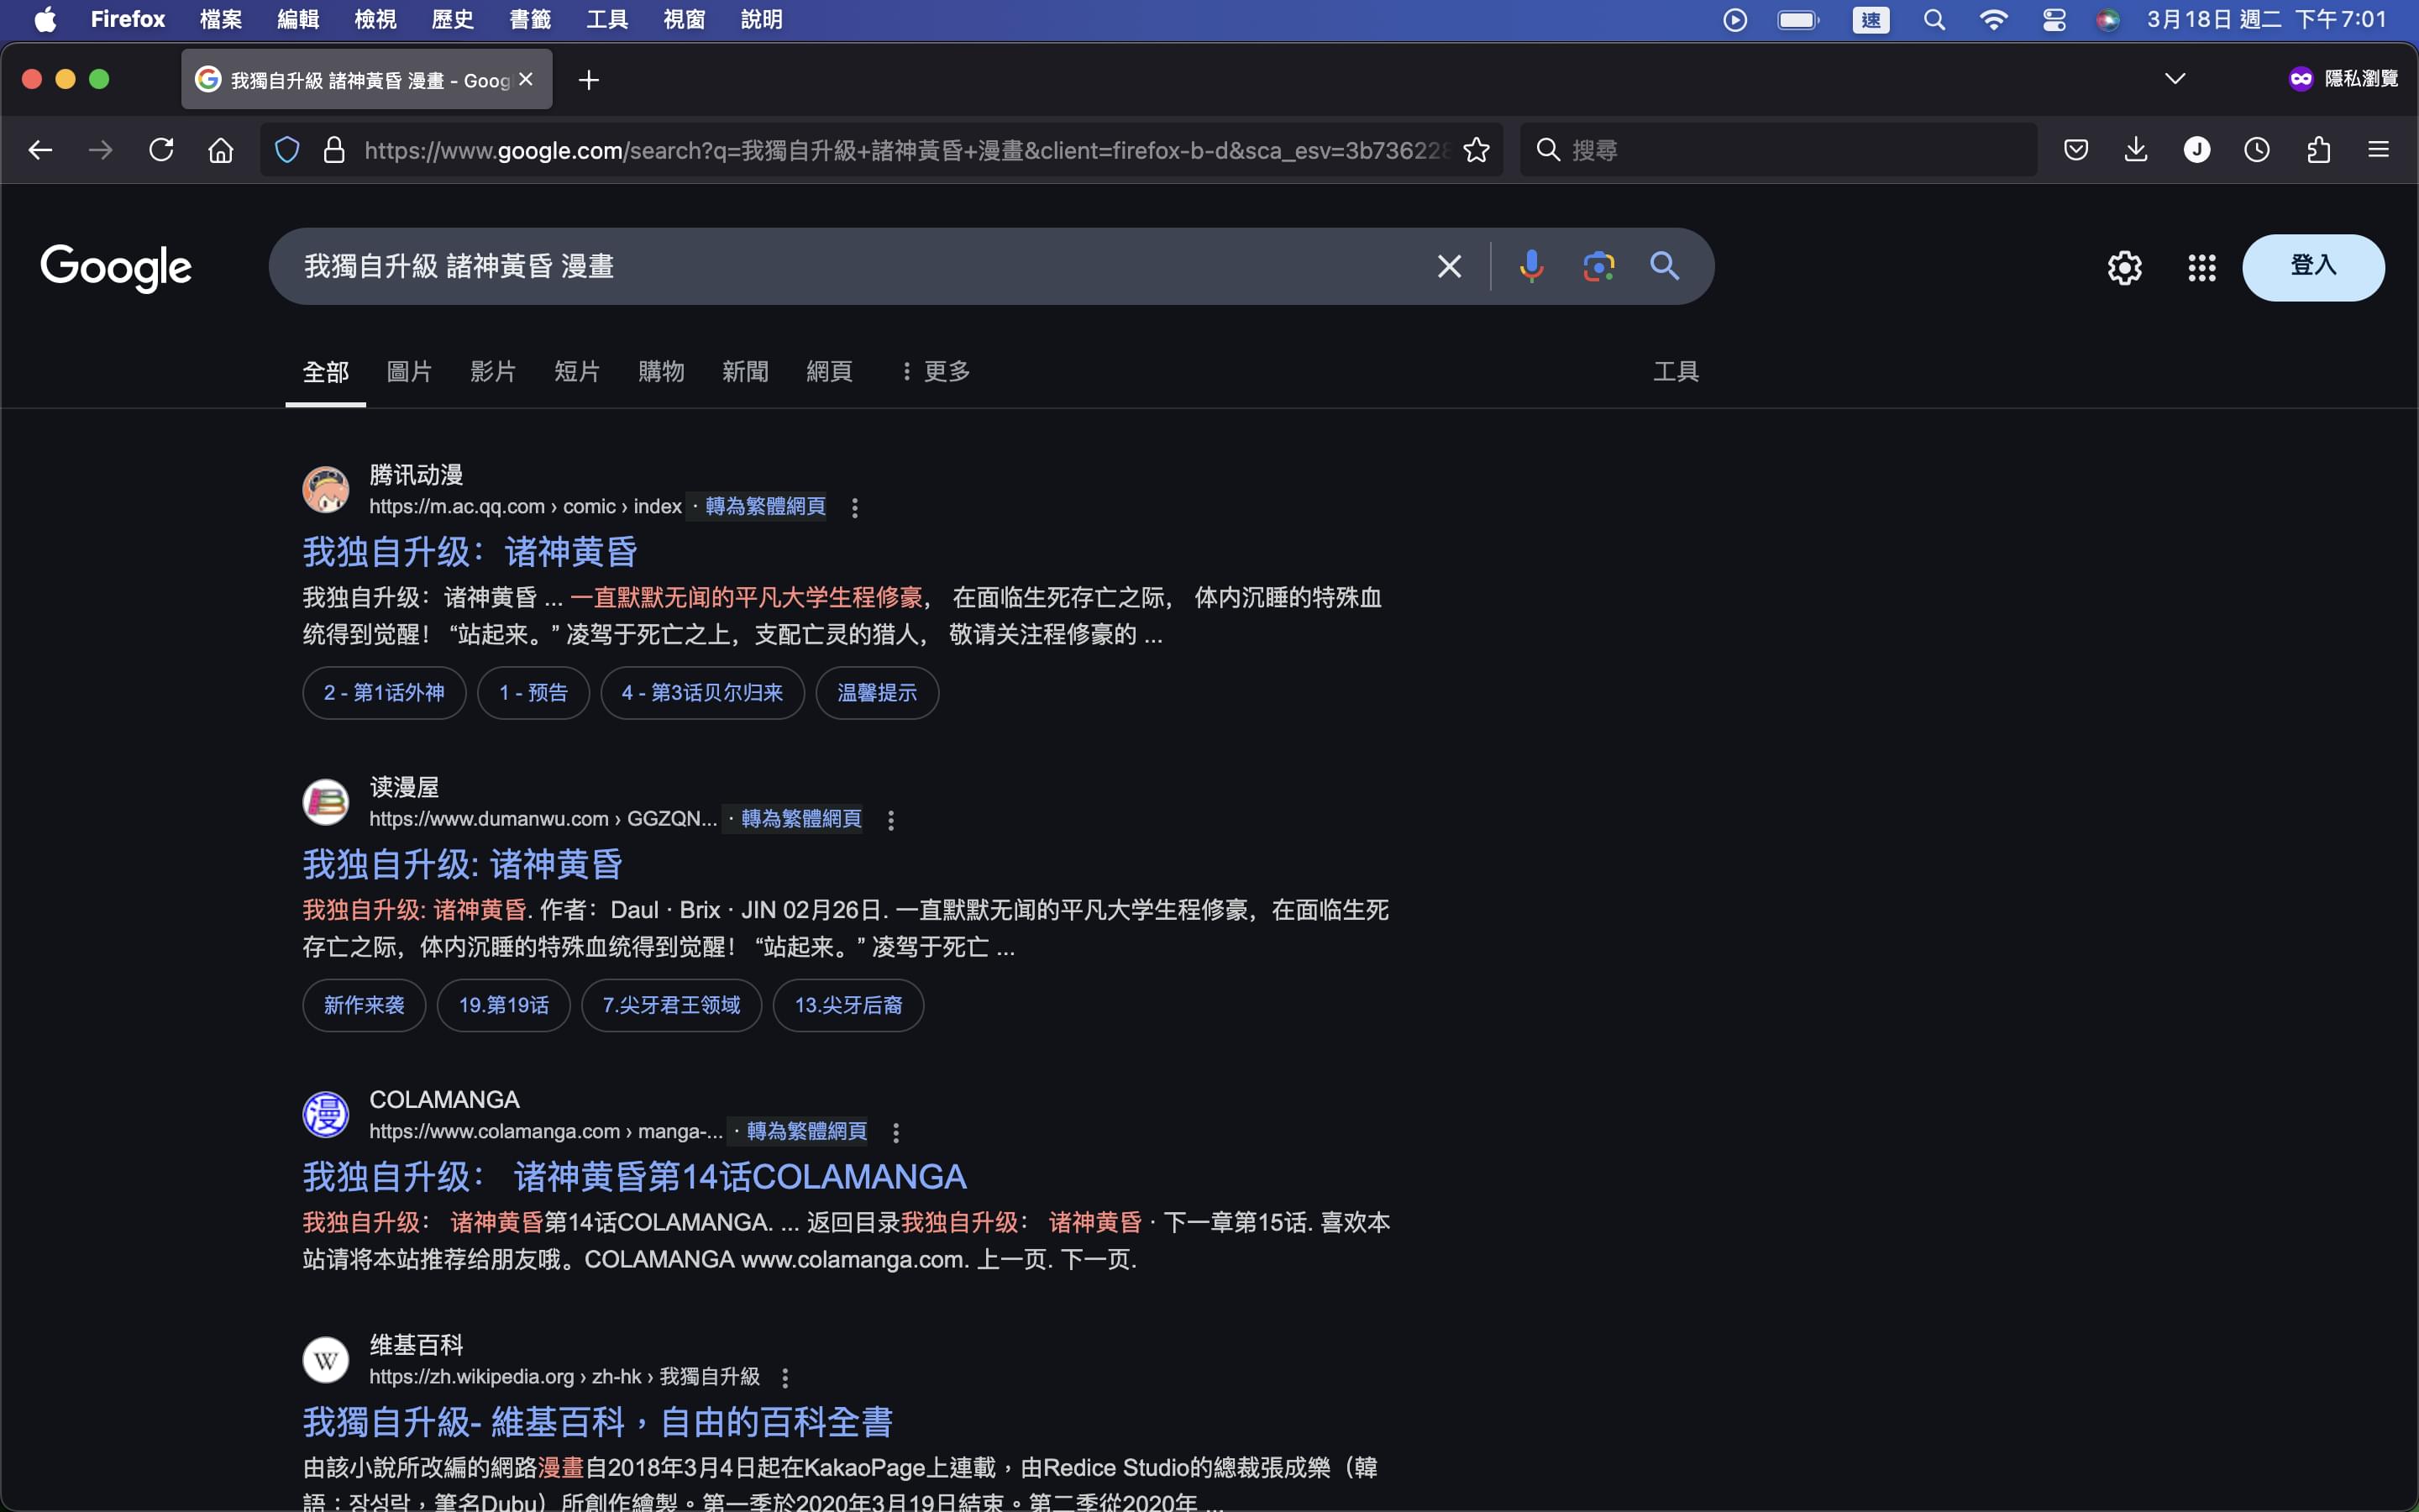Open the 19.第19话 chip
The image size is (2419, 1512).
point(504,1005)
